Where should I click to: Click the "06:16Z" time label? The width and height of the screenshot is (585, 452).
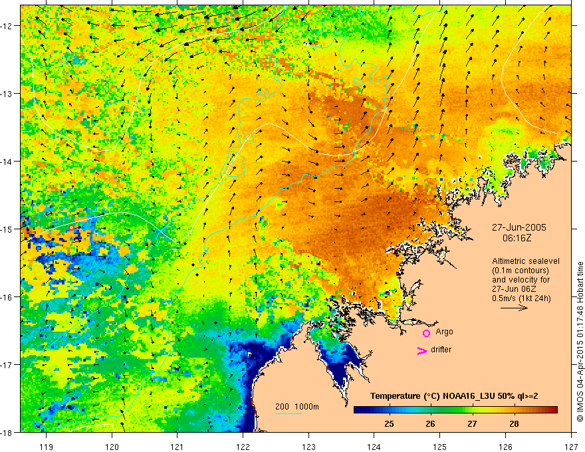tap(517, 237)
